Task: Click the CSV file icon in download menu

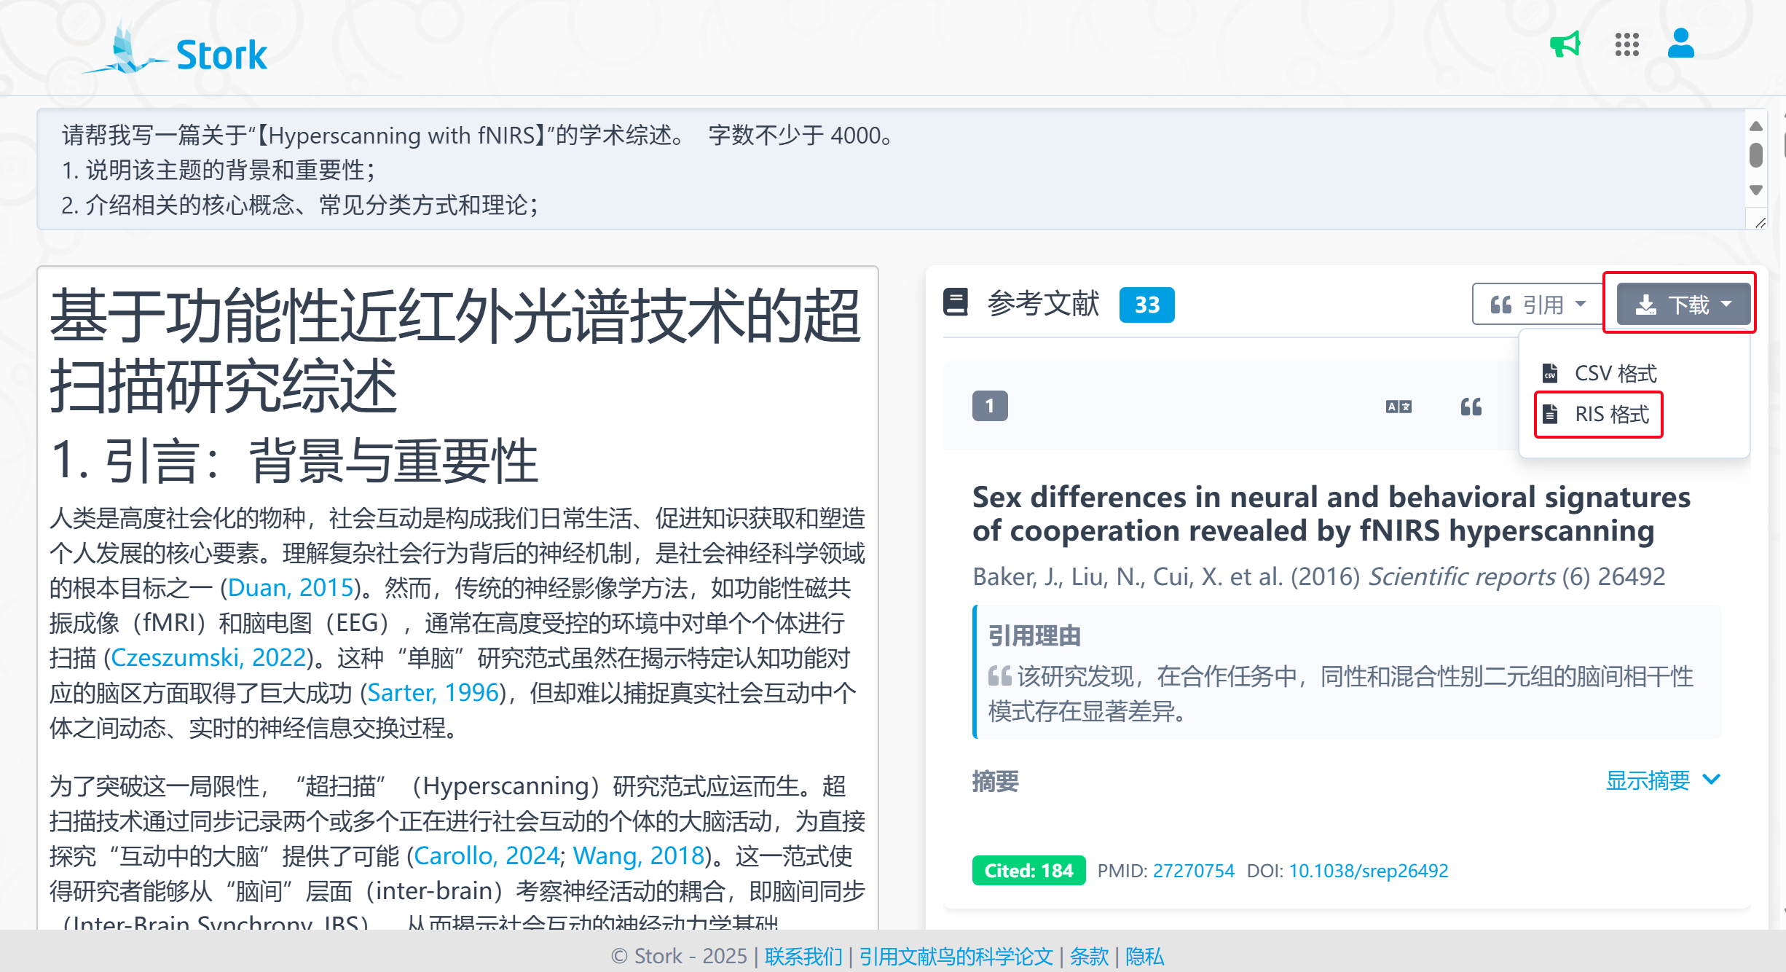Action: [1550, 373]
